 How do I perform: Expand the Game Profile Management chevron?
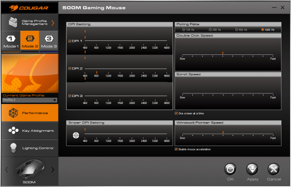point(53,23)
